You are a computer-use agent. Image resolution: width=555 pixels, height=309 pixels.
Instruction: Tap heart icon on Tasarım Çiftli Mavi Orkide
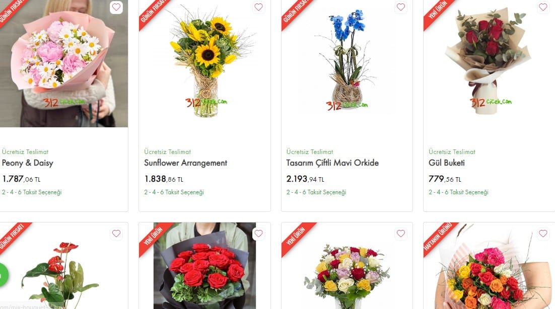point(401,7)
